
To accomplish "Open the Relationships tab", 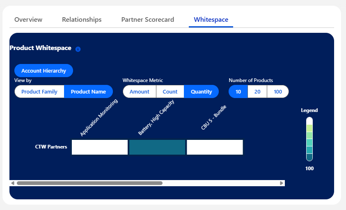I will pos(82,20).
